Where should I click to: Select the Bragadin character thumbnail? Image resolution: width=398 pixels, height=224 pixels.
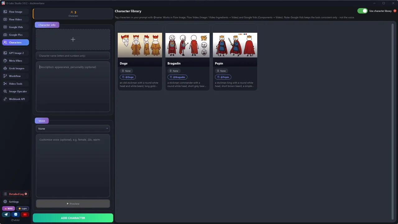[187, 45]
